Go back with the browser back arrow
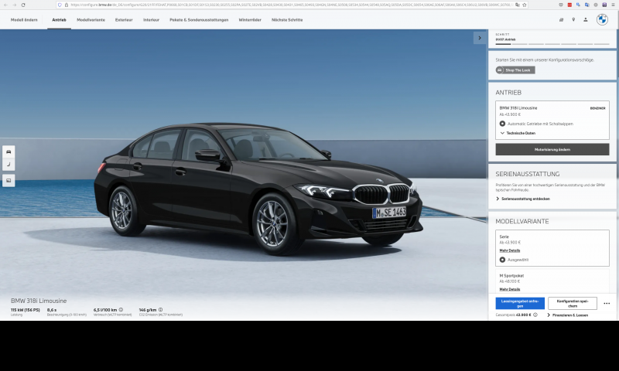Image resolution: width=619 pixels, height=371 pixels. pos(5,5)
